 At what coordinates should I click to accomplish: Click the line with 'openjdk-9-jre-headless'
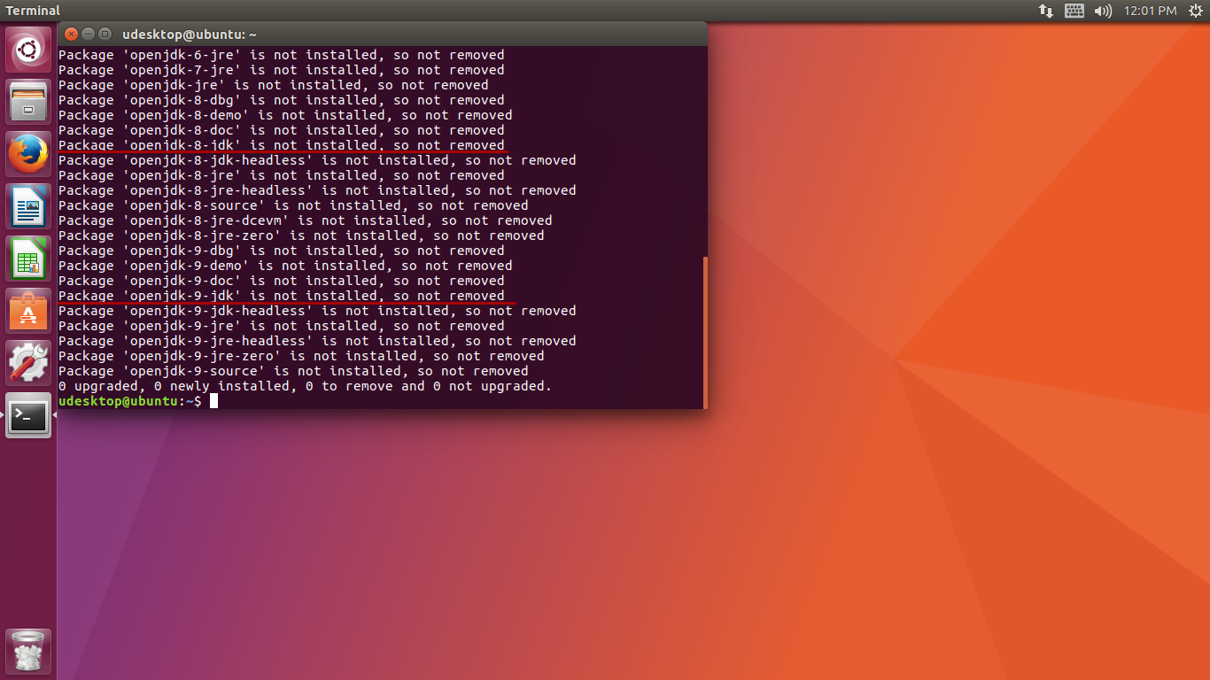(x=317, y=341)
